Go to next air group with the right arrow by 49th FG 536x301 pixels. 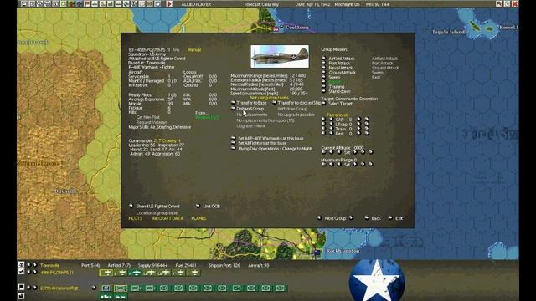pyautogui.click(x=34, y=272)
